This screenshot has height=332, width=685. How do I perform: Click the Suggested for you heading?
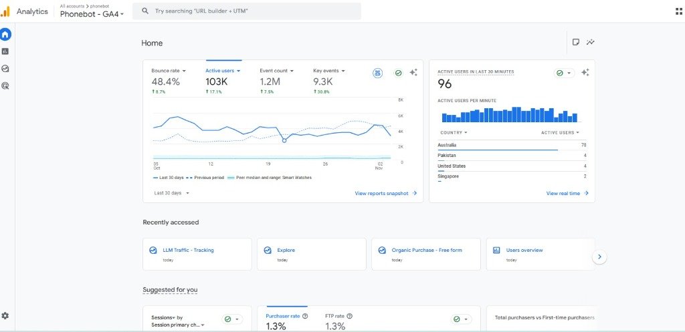pos(170,290)
